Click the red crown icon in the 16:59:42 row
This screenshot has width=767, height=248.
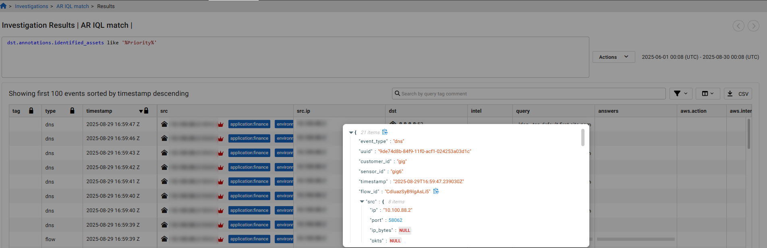pyautogui.click(x=221, y=168)
